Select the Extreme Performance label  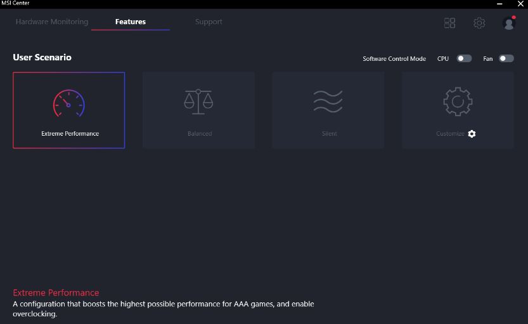click(x=70, y=134)
